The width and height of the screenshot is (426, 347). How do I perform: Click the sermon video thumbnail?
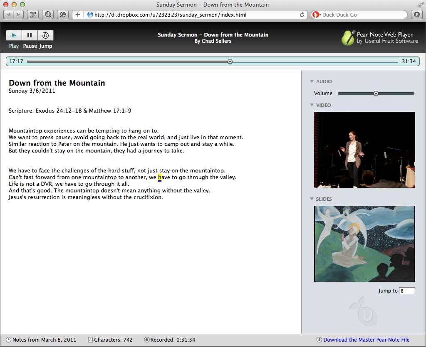pyautogui.click(x=364, y=150)
